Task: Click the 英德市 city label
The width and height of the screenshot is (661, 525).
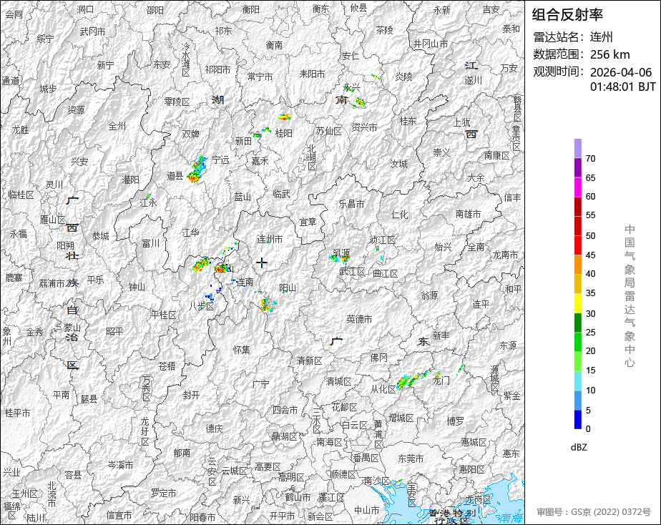Action: 359,319
